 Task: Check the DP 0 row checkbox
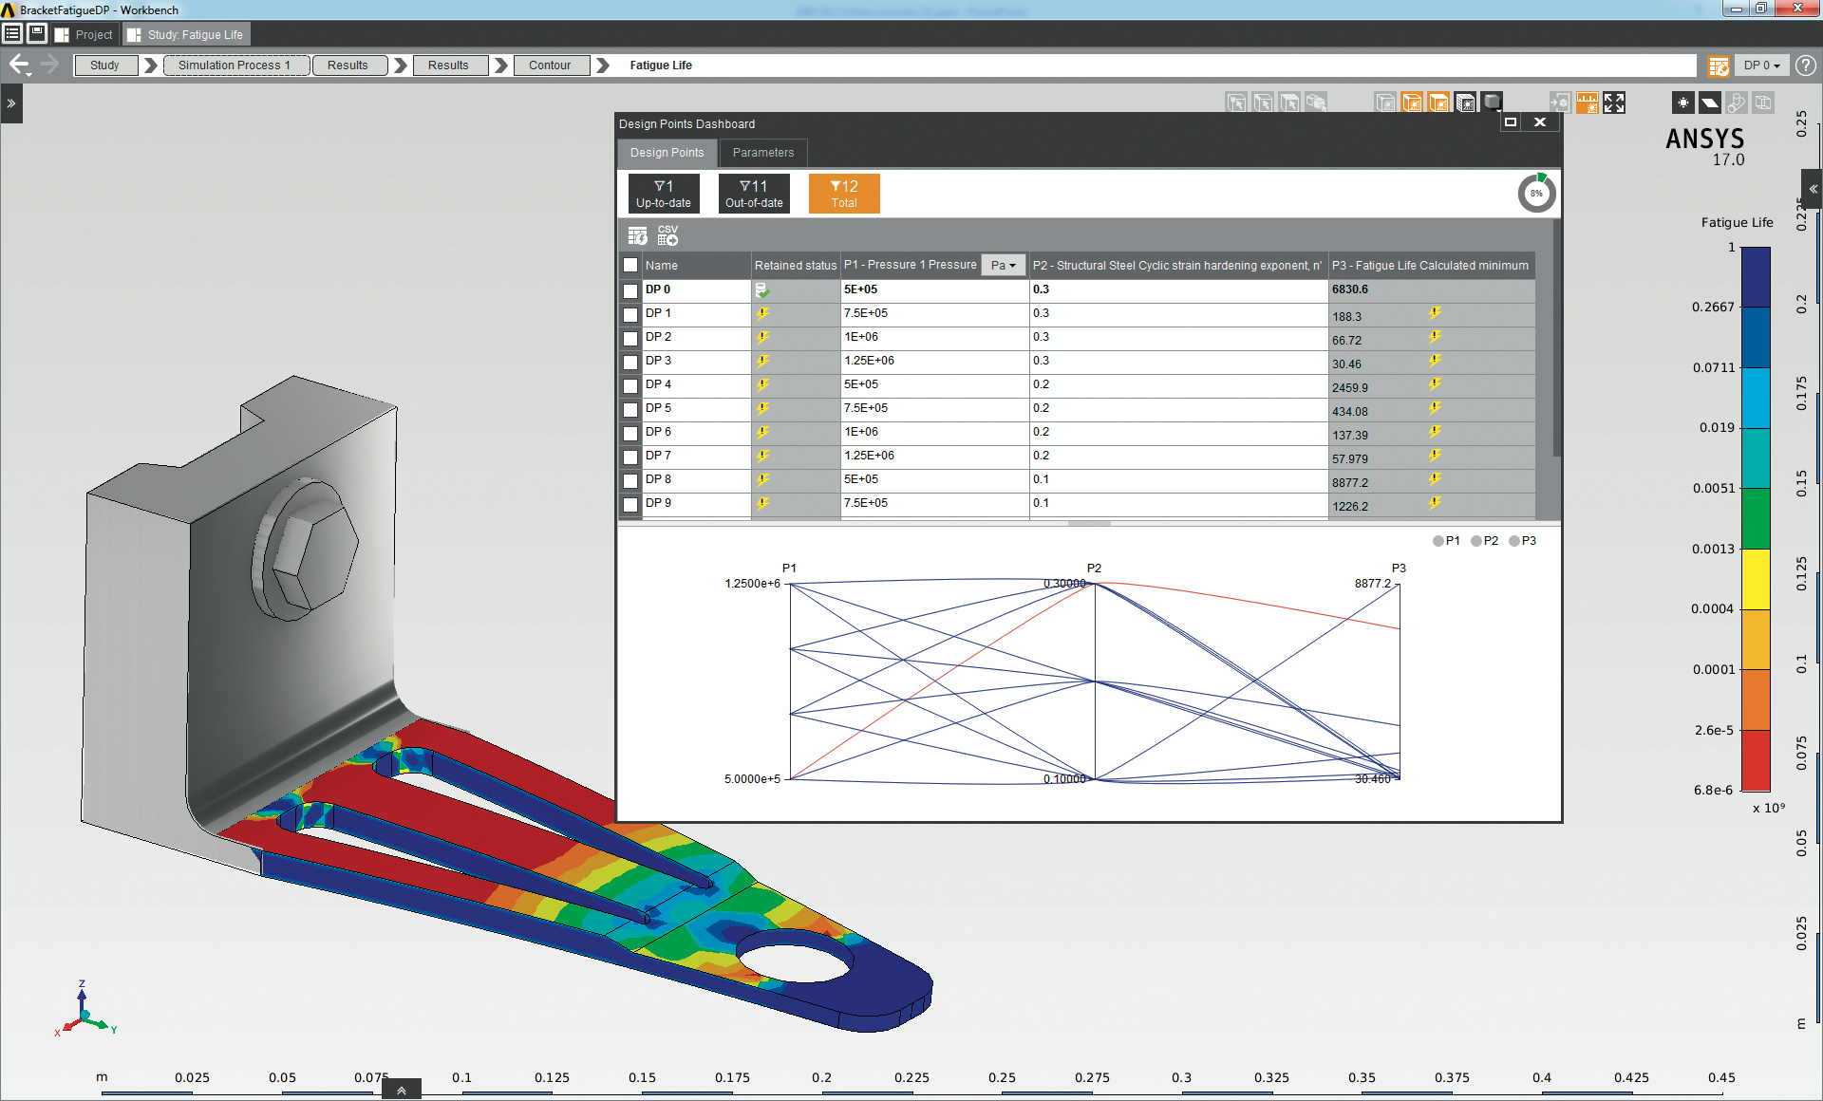coord(630,290)
